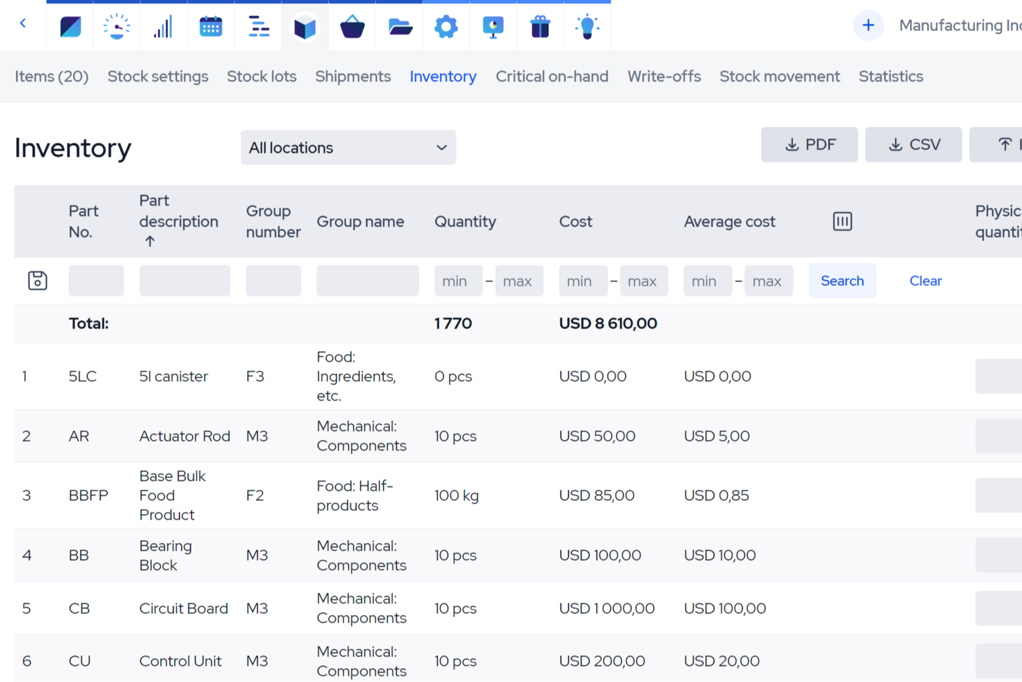Open the column visibility selector icon
The height and width of the screenshot is (682, 1022).
[842, 221]
